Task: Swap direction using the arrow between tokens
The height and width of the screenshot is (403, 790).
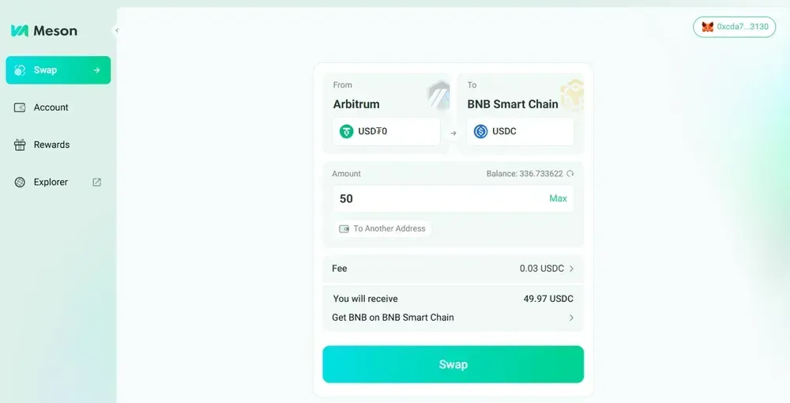Action: 453,133
